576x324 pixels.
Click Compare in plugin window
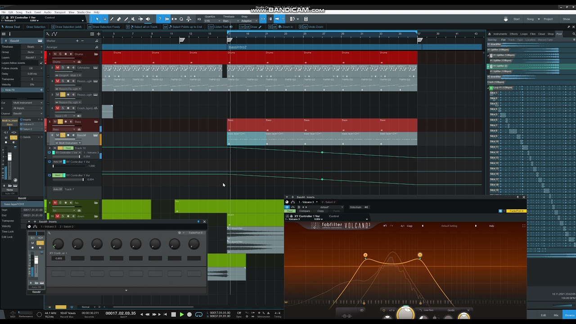point(305,211)
